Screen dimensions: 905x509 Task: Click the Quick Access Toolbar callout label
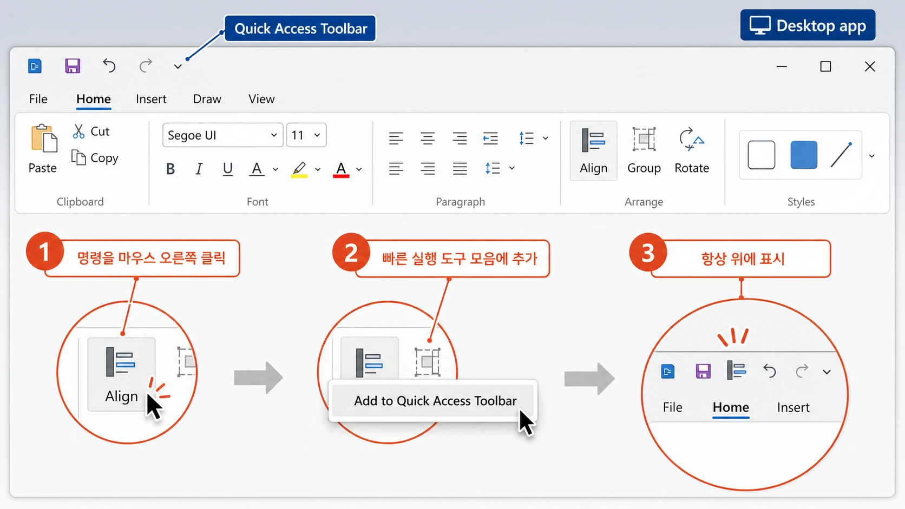coord(300,28)
